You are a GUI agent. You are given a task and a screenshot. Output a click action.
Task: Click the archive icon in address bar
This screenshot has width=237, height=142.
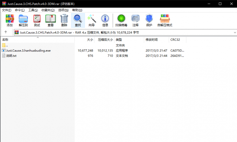[x=17, y=32]
